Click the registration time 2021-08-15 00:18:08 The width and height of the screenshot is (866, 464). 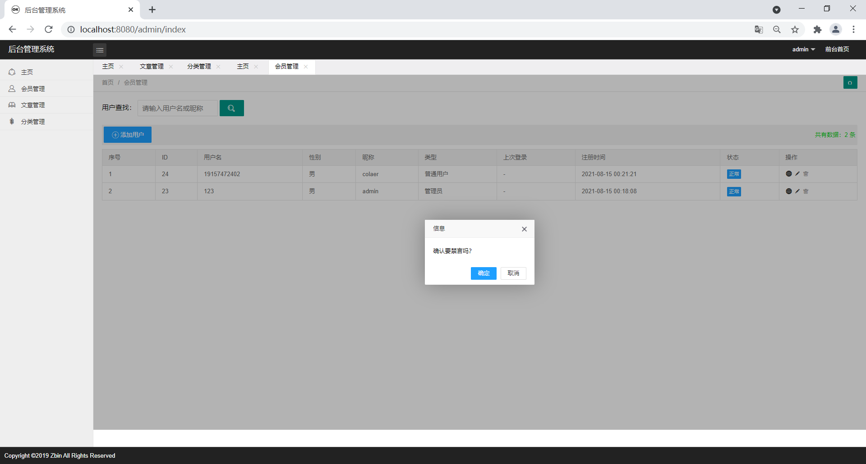coord(609,191)
